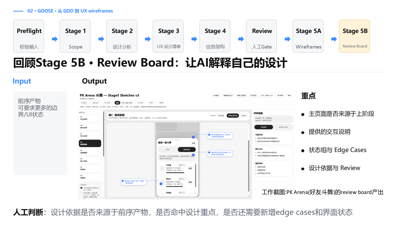This screenshot has height=225, width=400.
Task: Click blue annotation marker 3 on 霓虹步 avatar
Action: coord(161,184)
